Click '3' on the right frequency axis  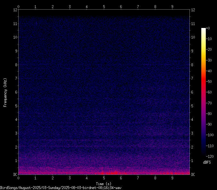[x=192, y=133]
